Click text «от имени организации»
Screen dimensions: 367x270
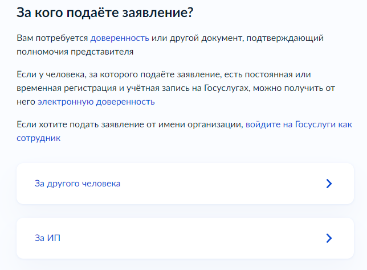[x=192, y=124]
